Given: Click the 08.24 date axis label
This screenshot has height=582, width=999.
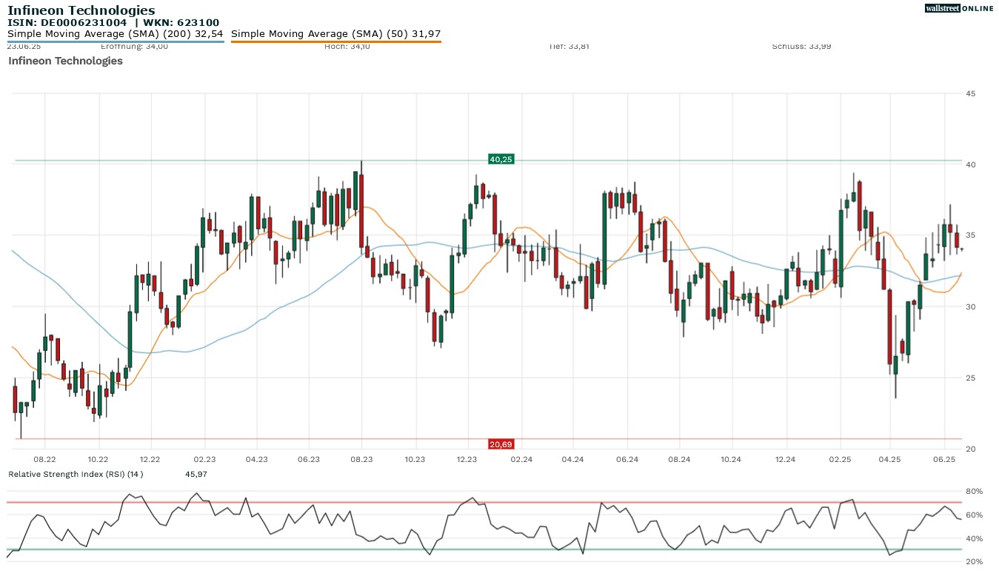Looking at the screenshot, I should click(x=679, y=460).
